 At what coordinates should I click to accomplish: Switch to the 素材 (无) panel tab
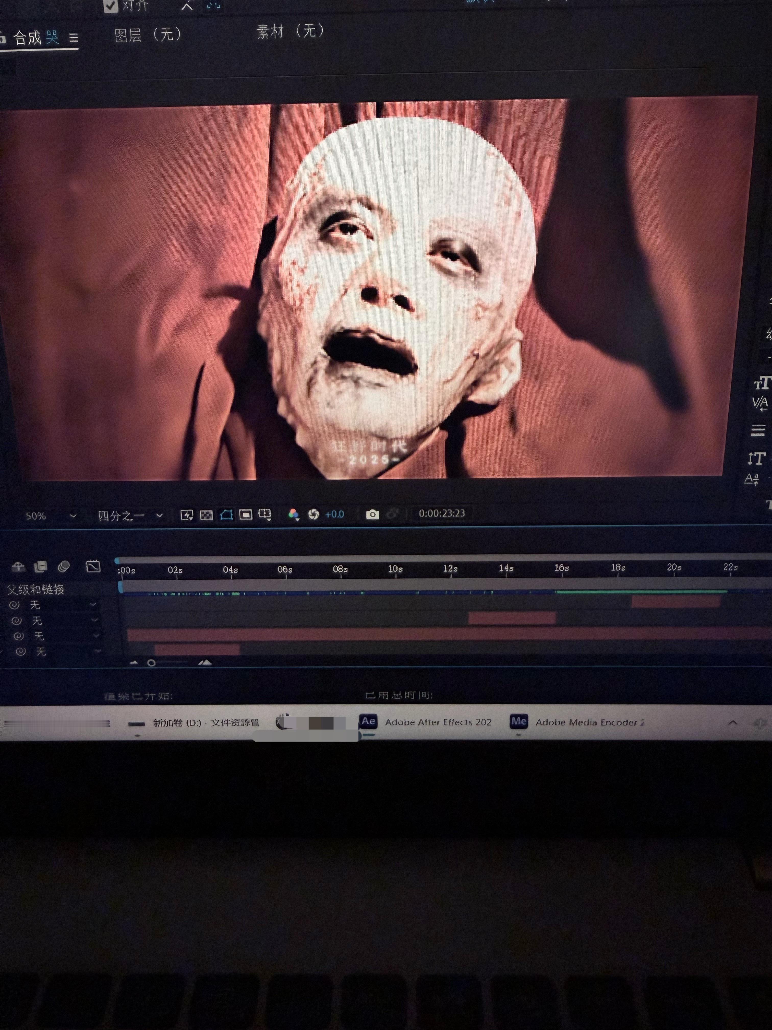pyautogui.click(x=290, y=31)
